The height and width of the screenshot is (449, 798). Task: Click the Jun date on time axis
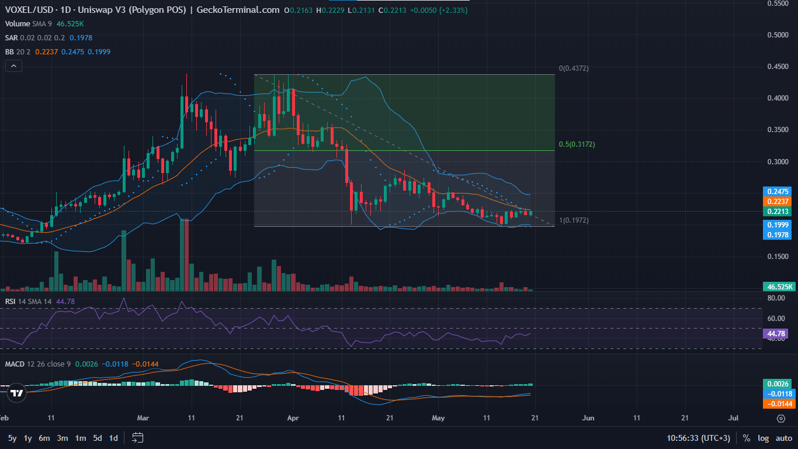pyautogui.click(x=588, y=419)
